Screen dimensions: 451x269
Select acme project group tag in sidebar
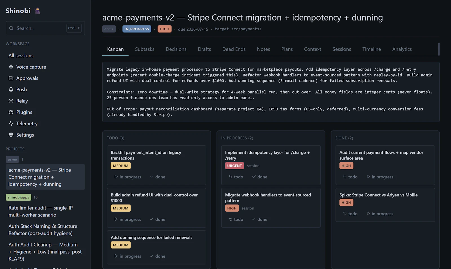coord(12,159)
